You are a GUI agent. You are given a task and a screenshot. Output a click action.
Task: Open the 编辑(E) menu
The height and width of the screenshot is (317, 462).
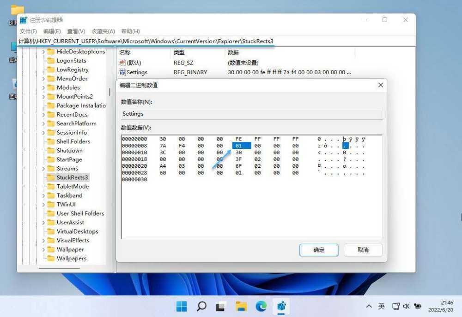coord(52,31)
